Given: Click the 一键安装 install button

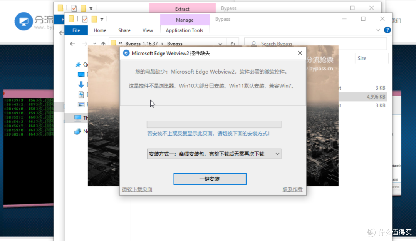Looking at the screenshot, I should (210, 179).
